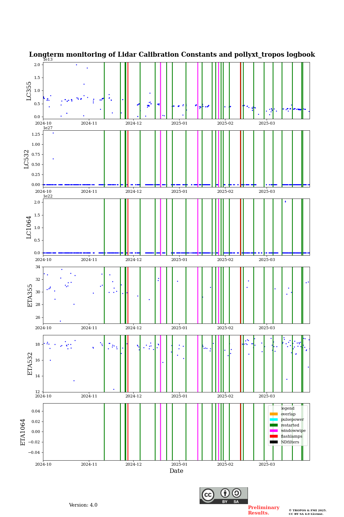This screenshot has height=517, width=344.
Task: Click the LC1064 y-axis label
Action: point(29,227)
